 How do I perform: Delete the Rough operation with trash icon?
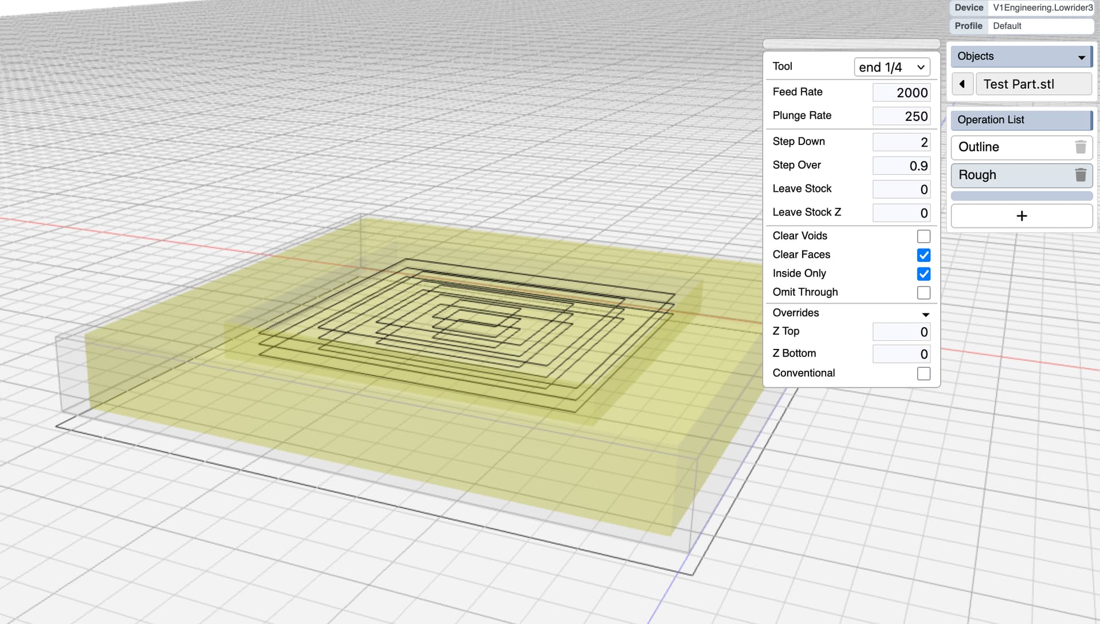(1081, 175)
